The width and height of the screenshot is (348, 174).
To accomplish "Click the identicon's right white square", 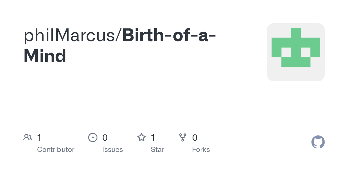I will click(305, 52).
